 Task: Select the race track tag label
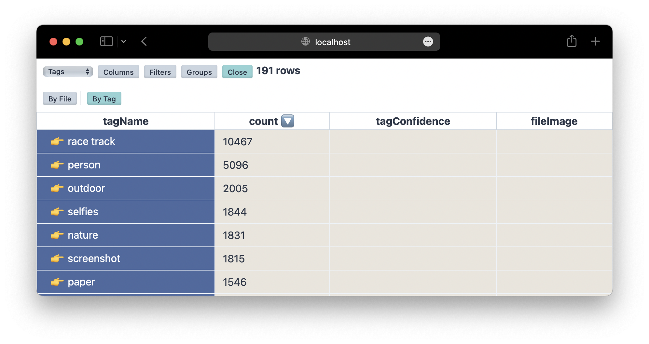point(91,141)
